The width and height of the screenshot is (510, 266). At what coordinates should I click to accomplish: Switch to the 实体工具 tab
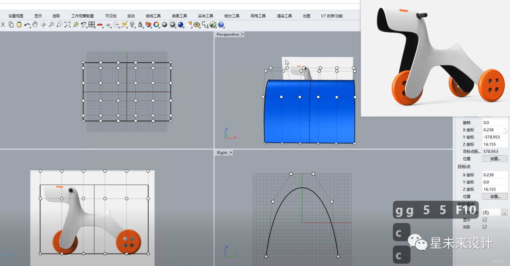(206, 16)
